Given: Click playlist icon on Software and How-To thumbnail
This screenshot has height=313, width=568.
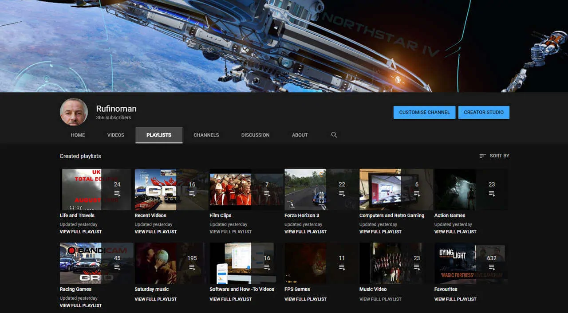Looking at the screenshot, I should (x=267, y=267).
